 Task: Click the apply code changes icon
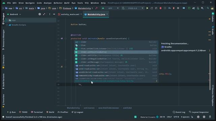(x=156, y=8)
